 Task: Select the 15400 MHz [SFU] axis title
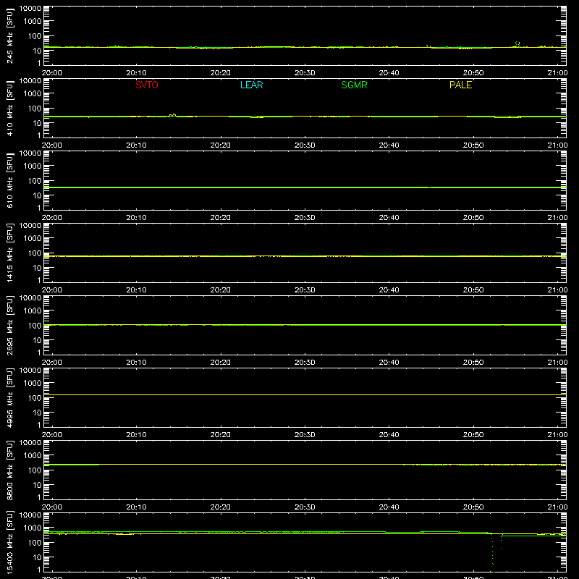[x=9, y=542]
